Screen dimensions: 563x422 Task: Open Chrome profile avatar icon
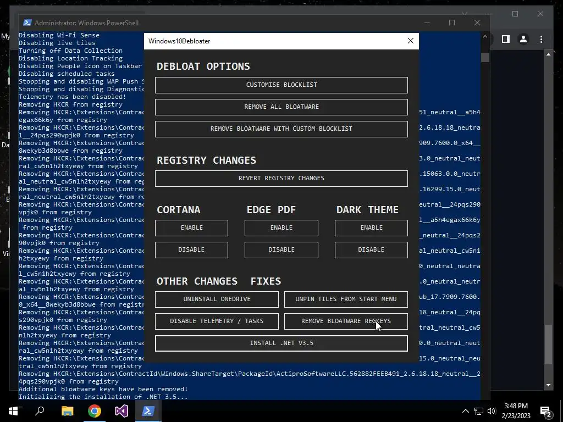(523, 39)
